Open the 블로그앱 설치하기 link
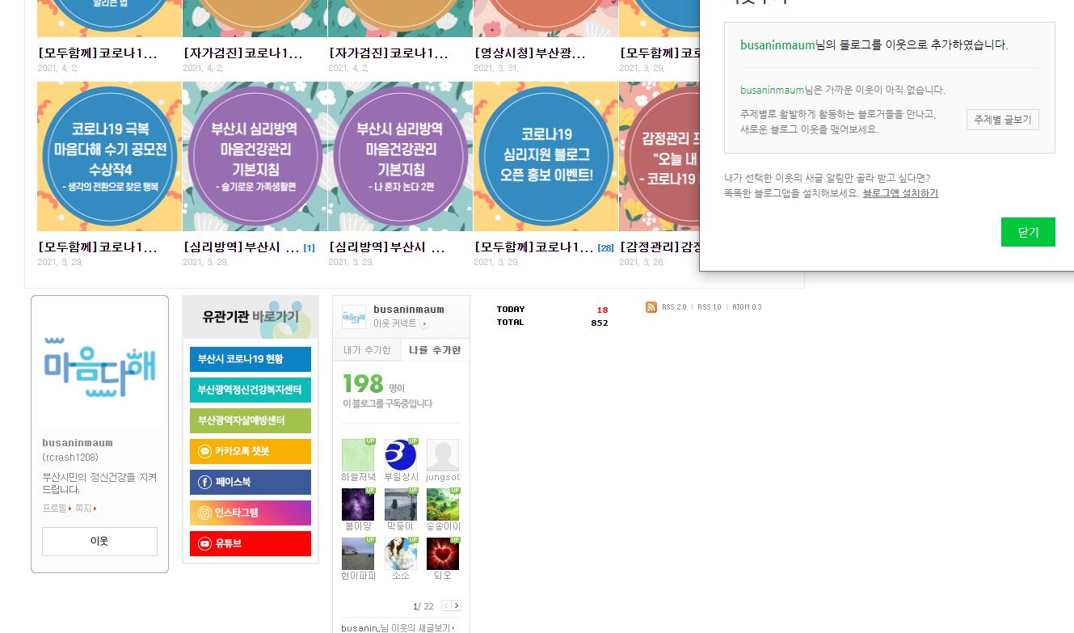The width and height of the screenshot is (1074, 633). coord(900,193)
